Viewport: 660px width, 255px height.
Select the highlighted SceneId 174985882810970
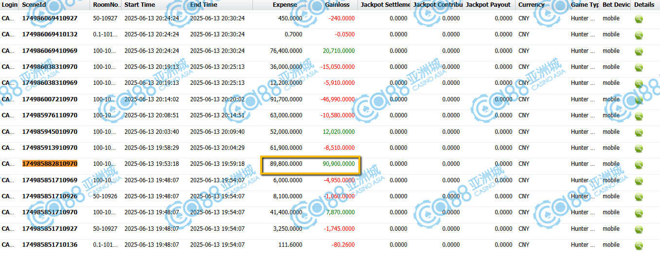[50, 164]
